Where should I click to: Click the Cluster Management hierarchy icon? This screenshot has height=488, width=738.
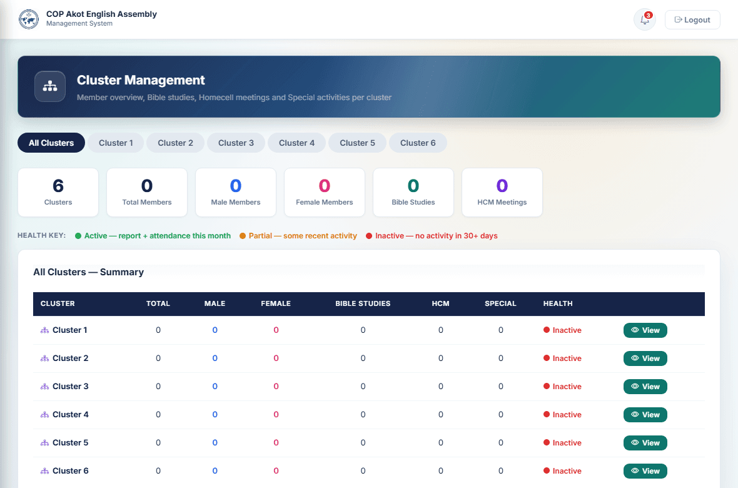pyautogui.click(x=50, y=86)
